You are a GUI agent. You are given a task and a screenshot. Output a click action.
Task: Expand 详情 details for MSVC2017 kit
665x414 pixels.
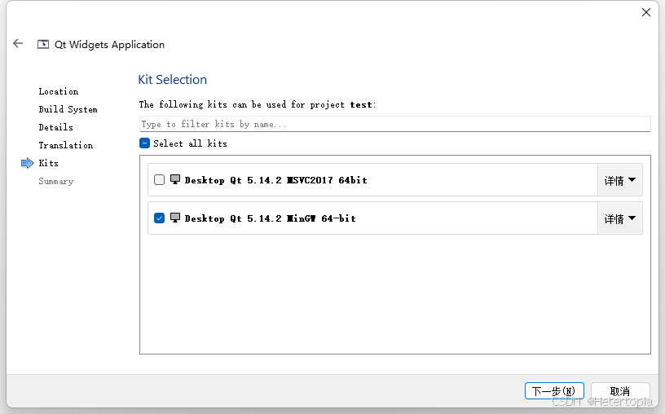click(619, 180)
